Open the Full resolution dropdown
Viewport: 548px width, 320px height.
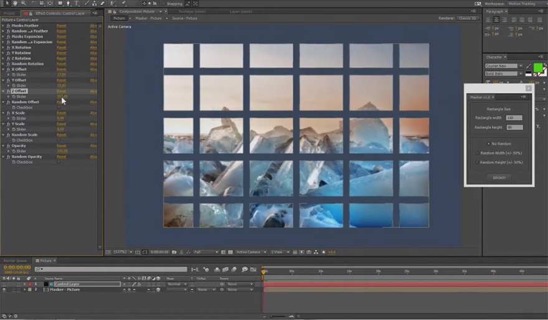coord(206,252)
